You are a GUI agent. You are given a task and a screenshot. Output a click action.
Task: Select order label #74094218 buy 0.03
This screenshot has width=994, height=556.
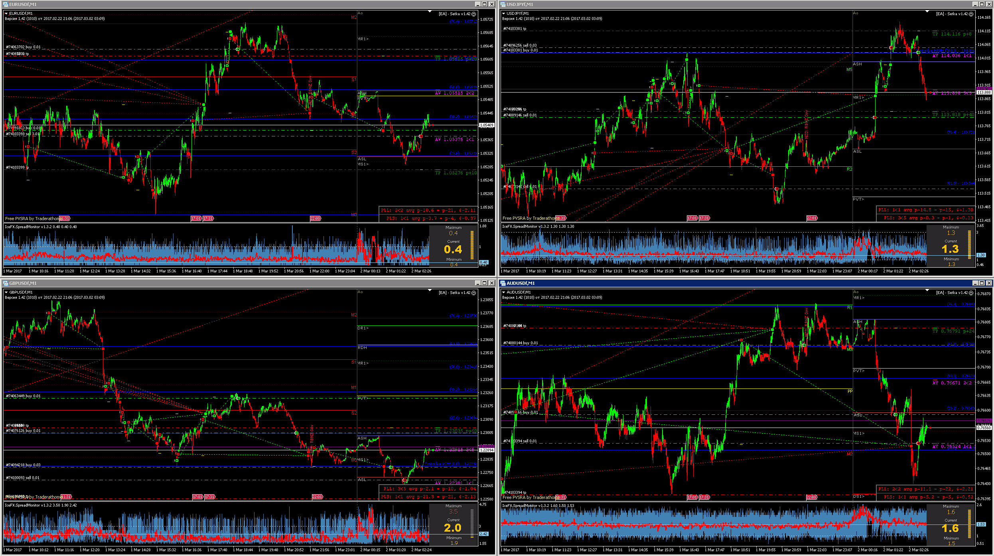[x=23, y=465]
